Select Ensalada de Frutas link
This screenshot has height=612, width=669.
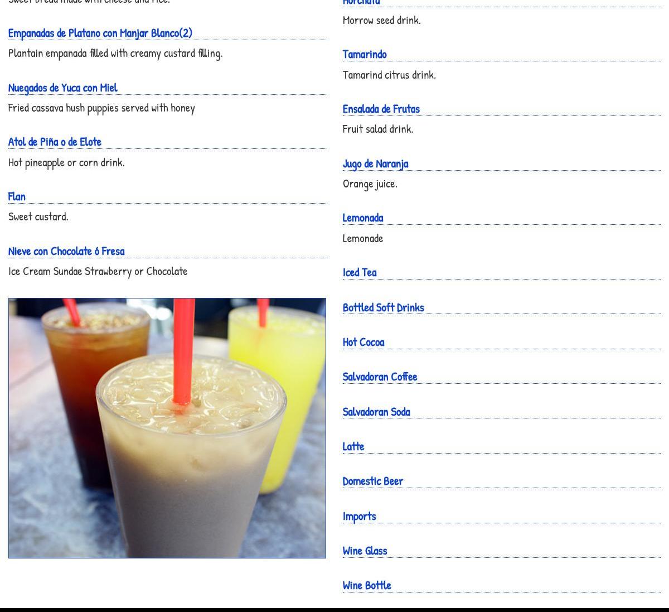pyautogui.click(x=381, y=109)
